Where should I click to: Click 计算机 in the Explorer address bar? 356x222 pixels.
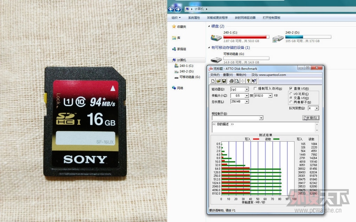click(199, 9)
